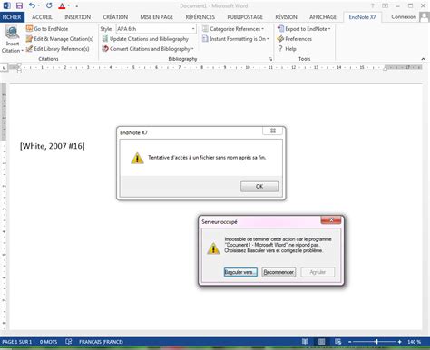Click Update Citations and Bibliography

(145, 39)
